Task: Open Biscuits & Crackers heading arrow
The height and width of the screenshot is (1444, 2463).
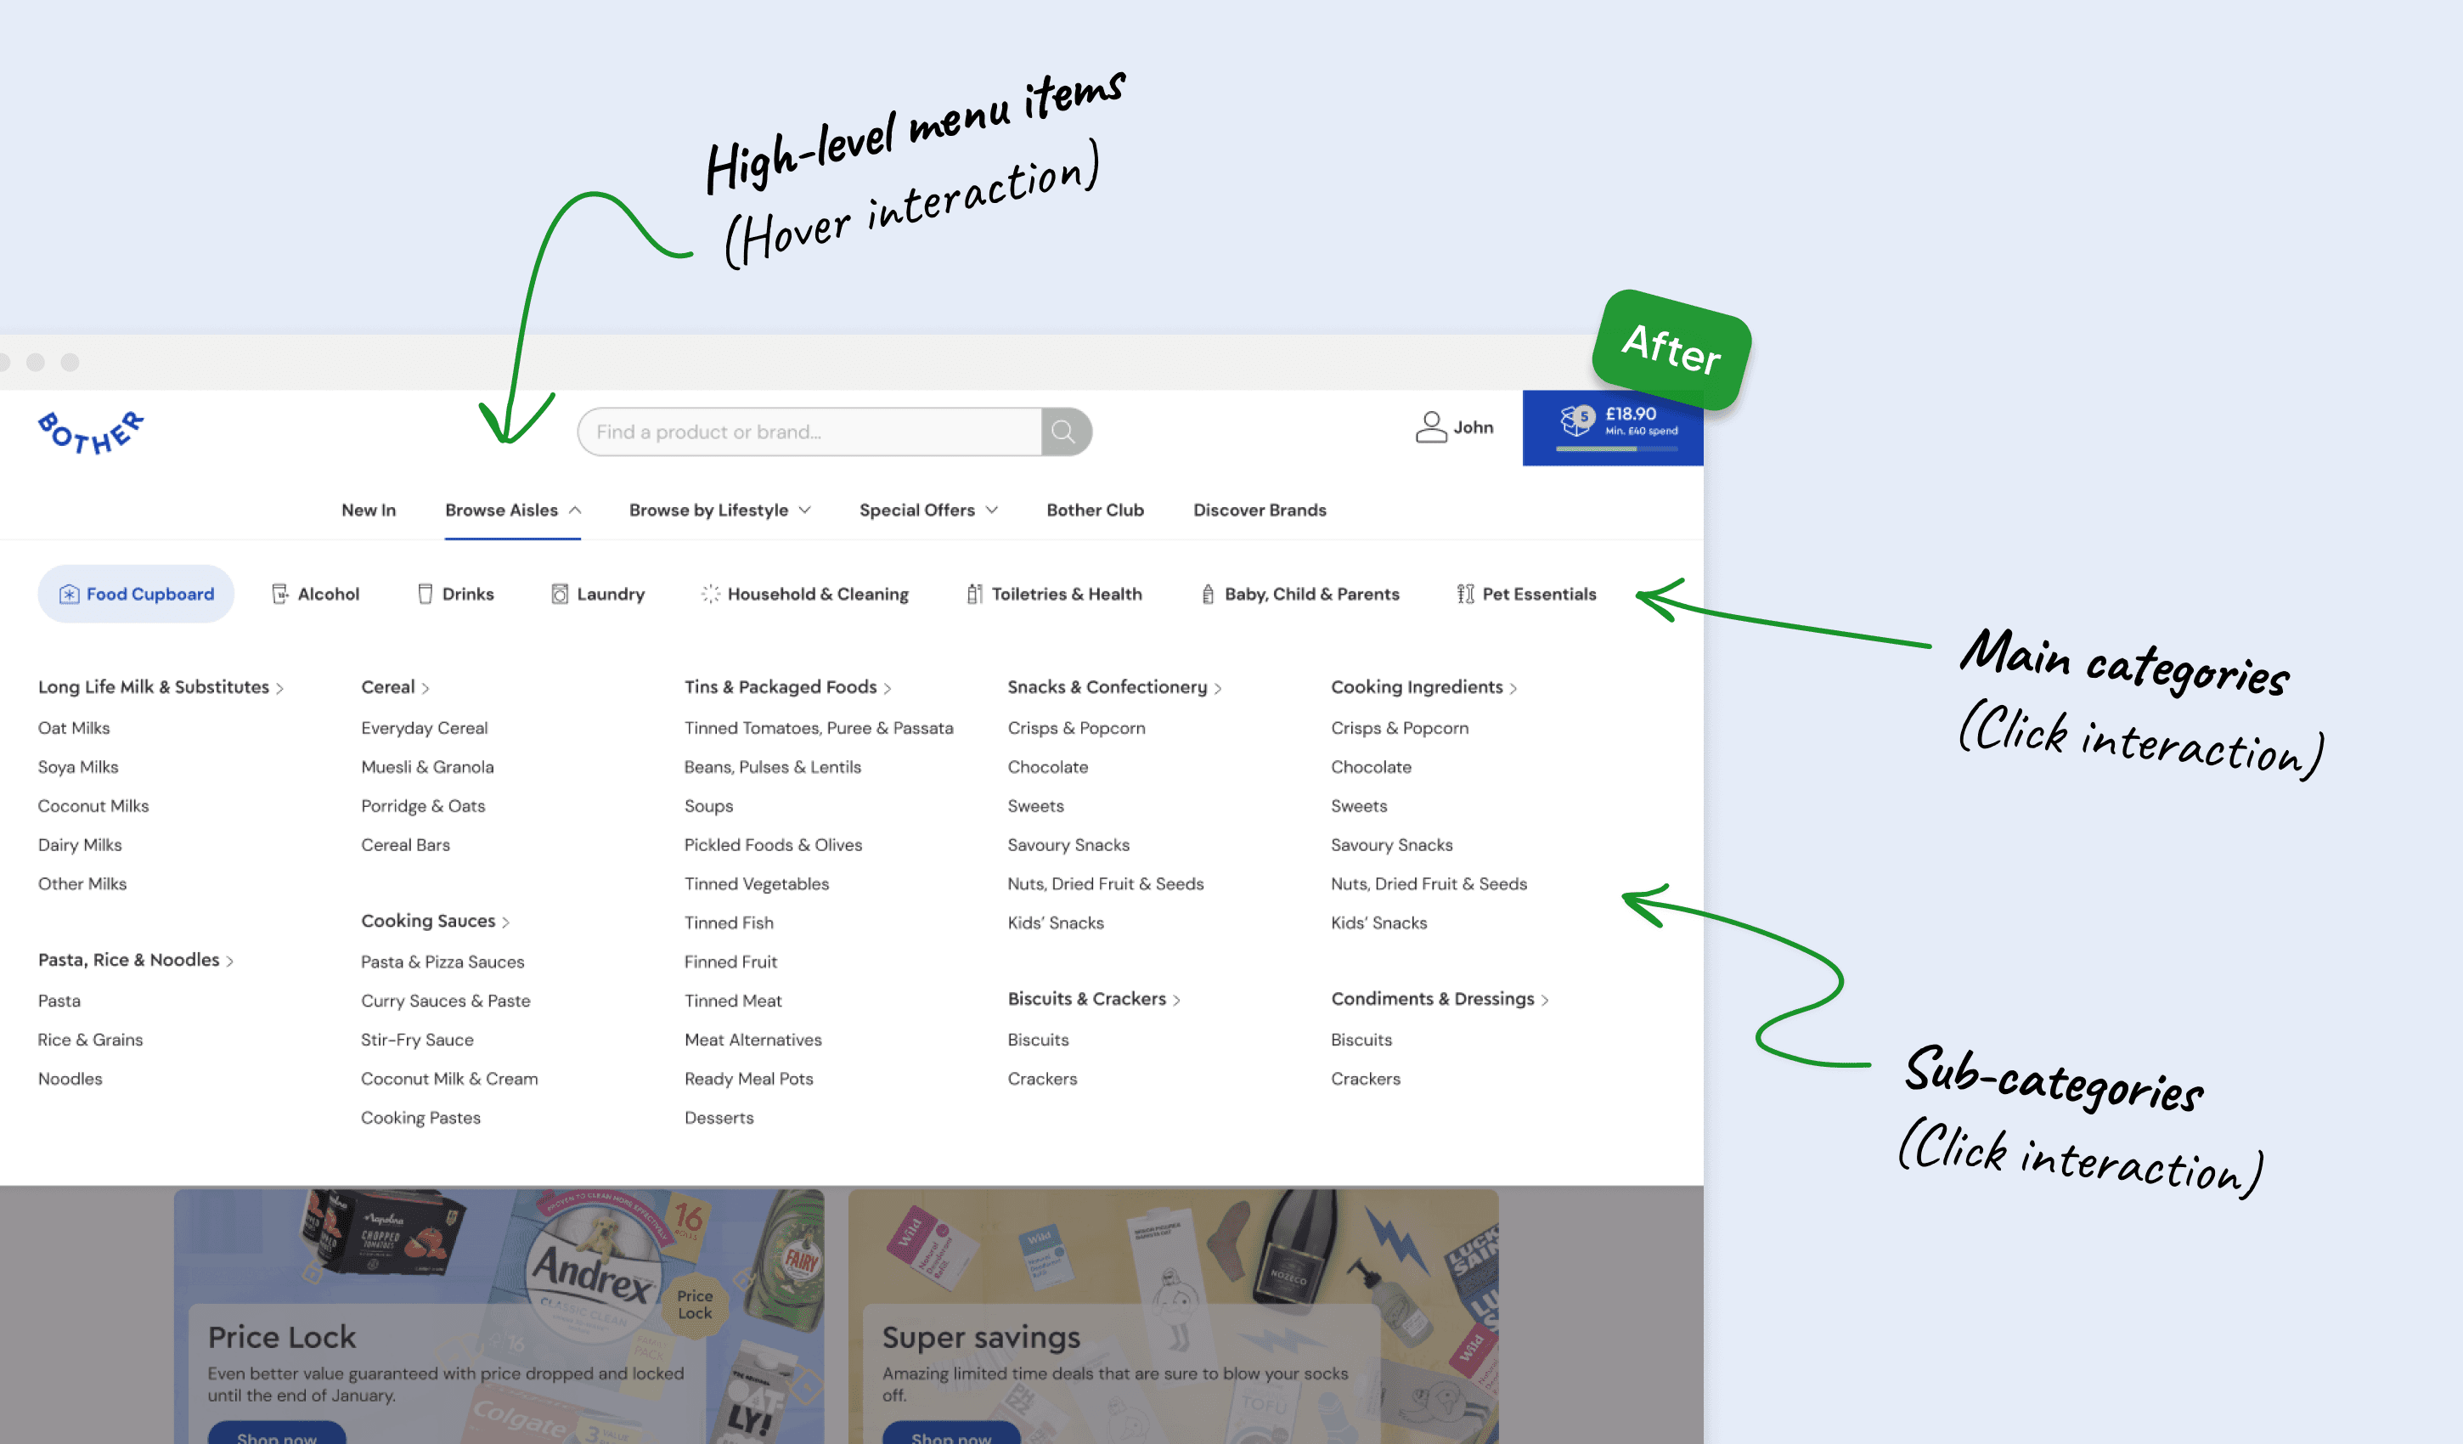Action: [1177, 1000]
